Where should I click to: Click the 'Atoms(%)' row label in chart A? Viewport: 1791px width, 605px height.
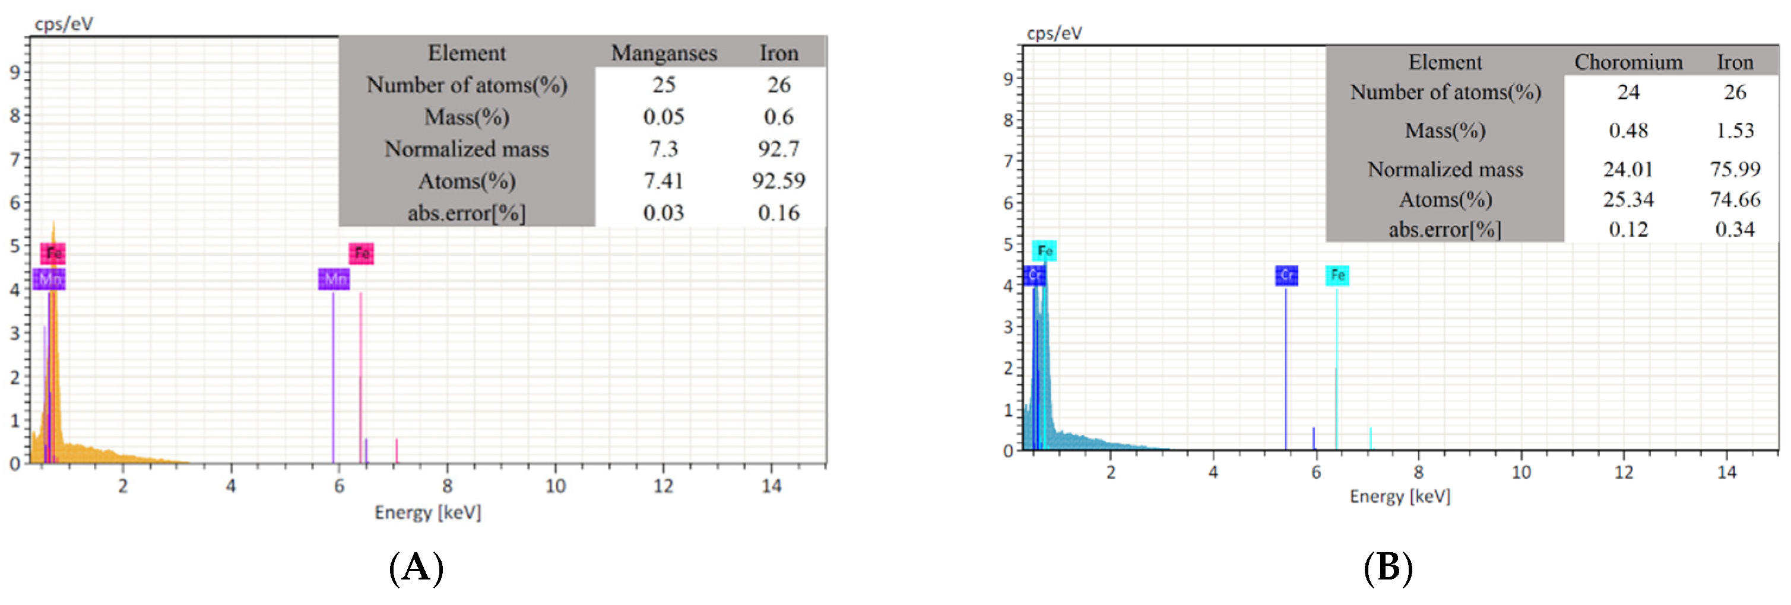pyautogui.click(x=467, y=181)
